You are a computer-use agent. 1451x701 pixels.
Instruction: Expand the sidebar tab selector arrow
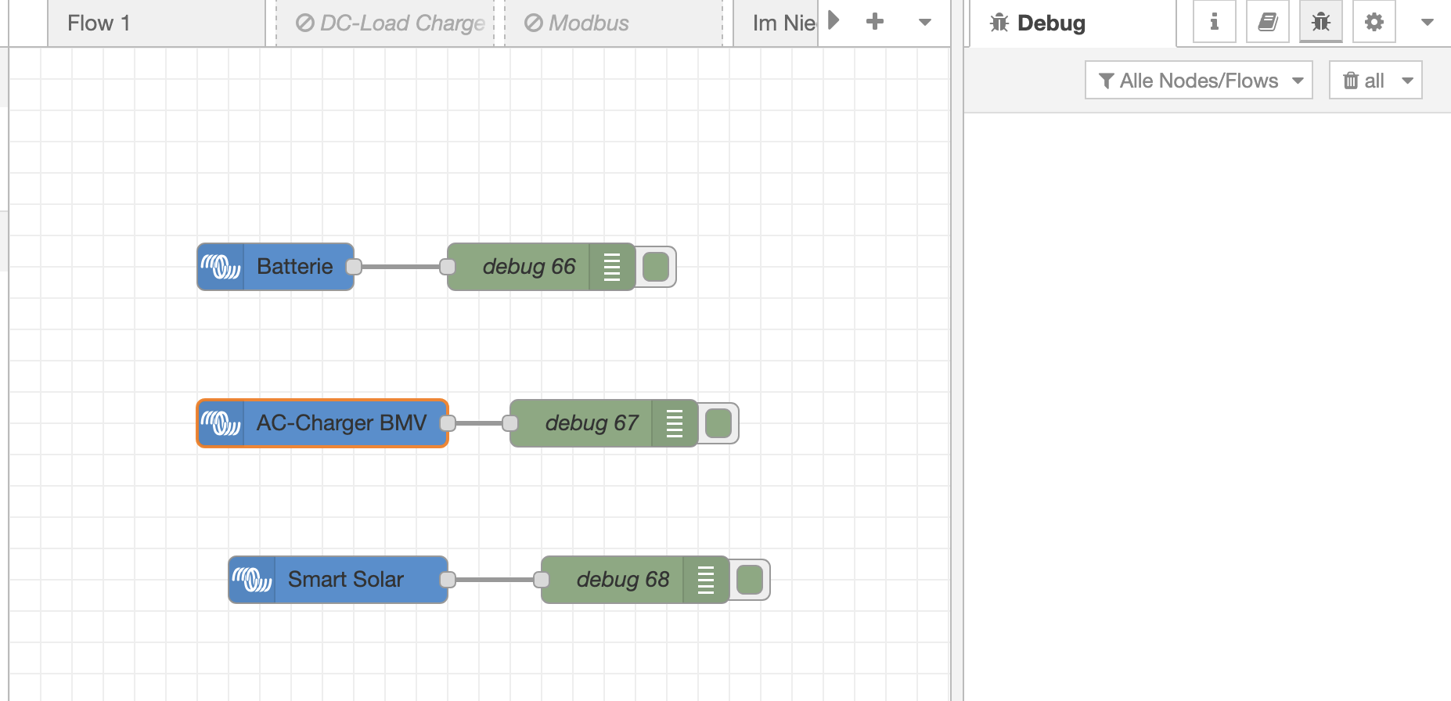(x=1427, y=22)
